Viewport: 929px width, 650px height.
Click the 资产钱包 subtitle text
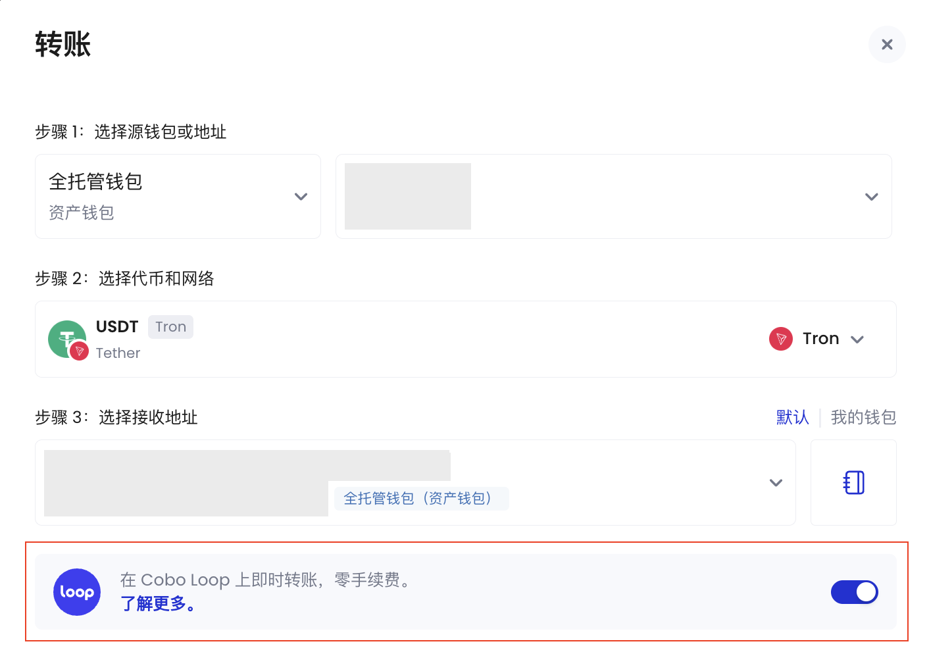82,213
